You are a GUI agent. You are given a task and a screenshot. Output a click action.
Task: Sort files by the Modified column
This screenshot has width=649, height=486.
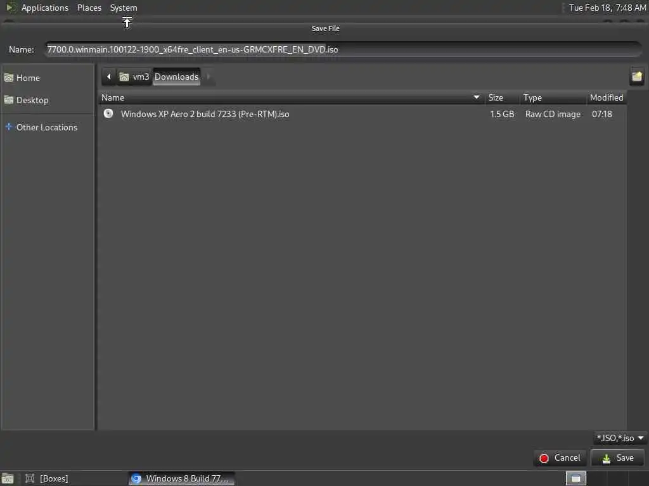607,97
